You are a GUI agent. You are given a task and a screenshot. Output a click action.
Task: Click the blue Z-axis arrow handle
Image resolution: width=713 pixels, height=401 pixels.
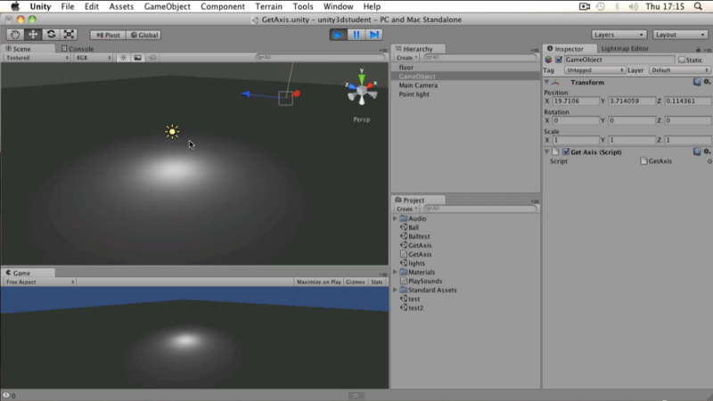(246, 94)
